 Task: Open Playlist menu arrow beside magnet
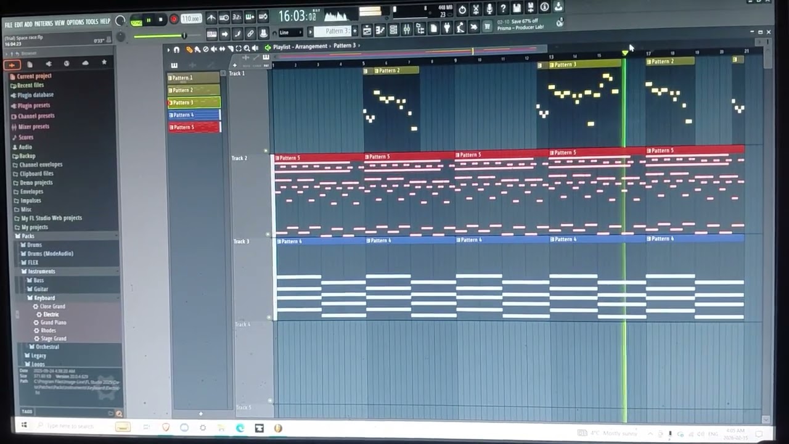click(x=169, y=50)
